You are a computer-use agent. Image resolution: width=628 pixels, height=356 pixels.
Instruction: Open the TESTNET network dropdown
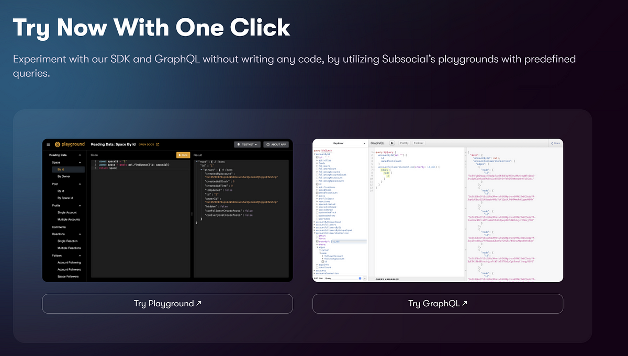tap(247, 144)
